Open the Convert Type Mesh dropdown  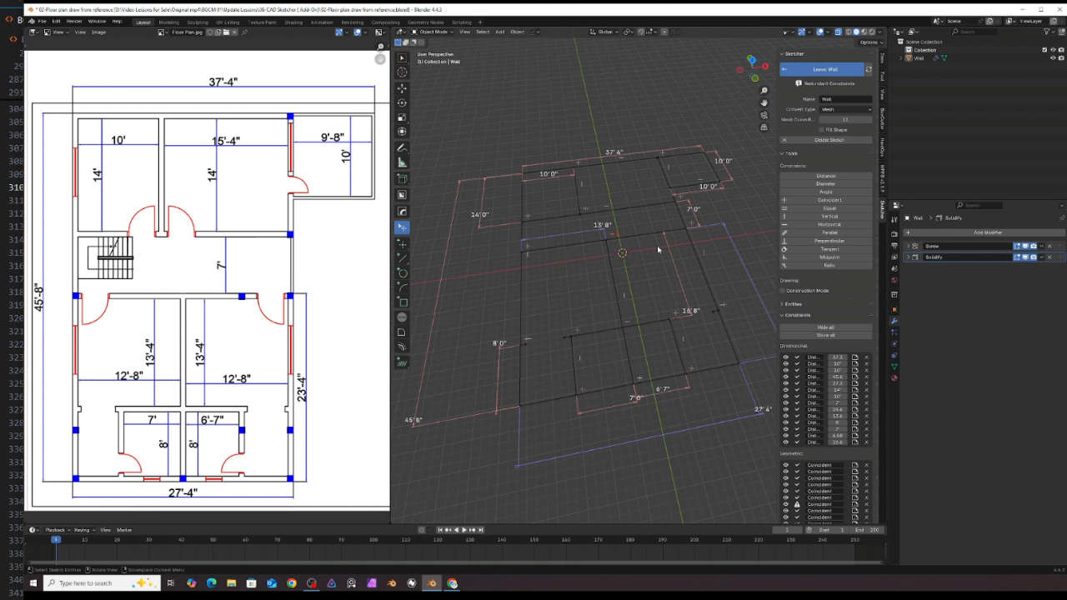pyautogui.click(x=845, y=109)
